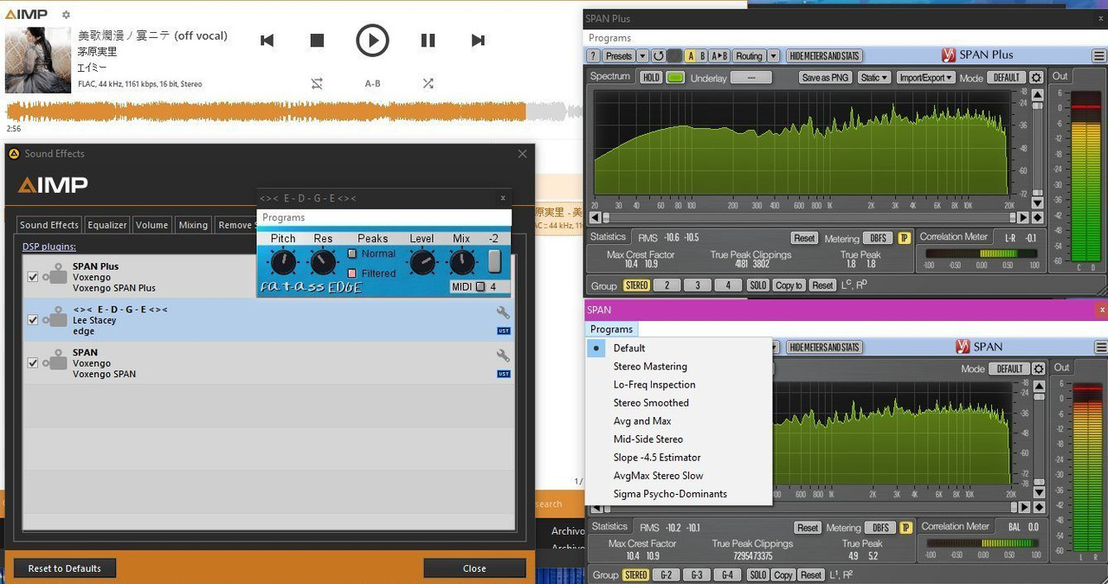
Task: Open AIMP settings gear next to logo
Action: pyautogui.click(x=66, y=15)
